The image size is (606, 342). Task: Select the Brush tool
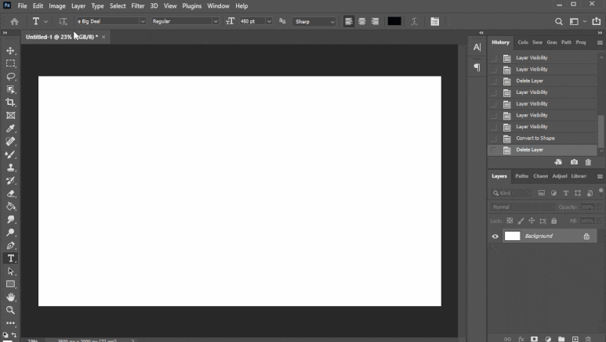click(x=10, y=154)
